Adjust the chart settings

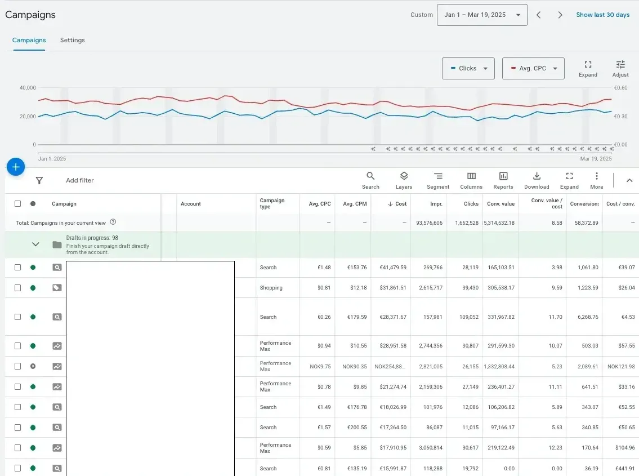point(620,69)
